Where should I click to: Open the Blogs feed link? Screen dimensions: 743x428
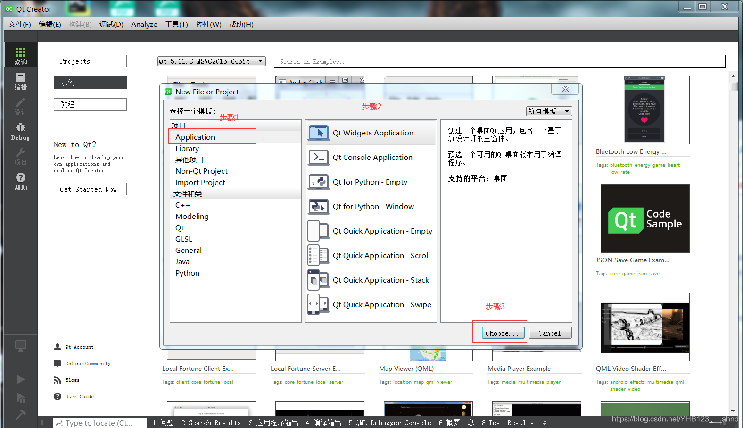(66, 380)
